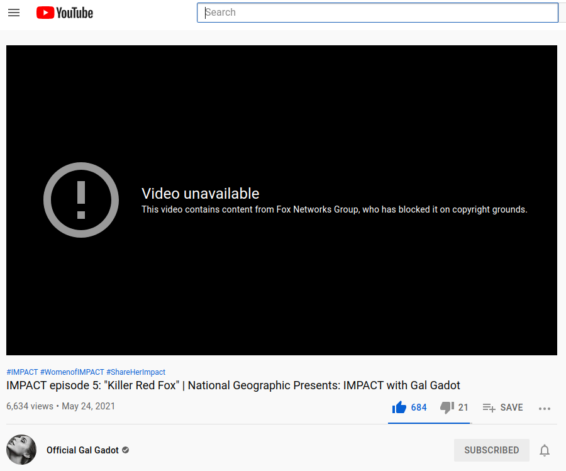
Task: Click the dislike thumbs-down icon
Action: 447,407
